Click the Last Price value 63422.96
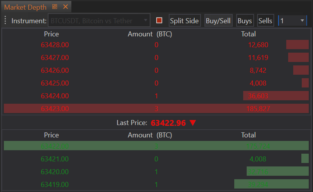This screenshot has width=313, height=192. tap(168, 123)
